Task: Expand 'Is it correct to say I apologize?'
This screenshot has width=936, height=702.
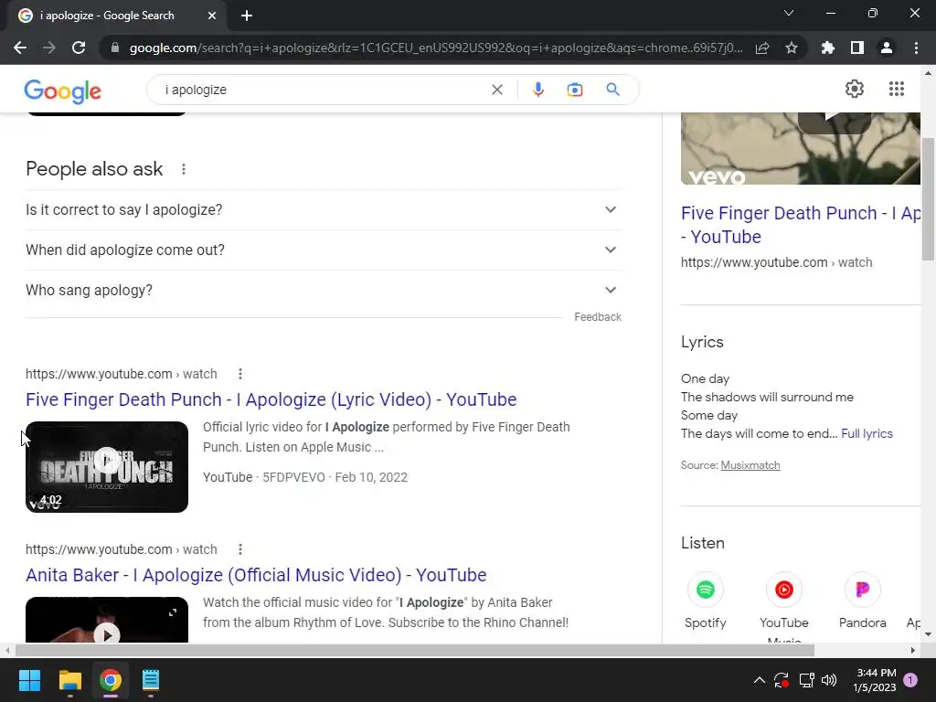Action: point(324,209)
